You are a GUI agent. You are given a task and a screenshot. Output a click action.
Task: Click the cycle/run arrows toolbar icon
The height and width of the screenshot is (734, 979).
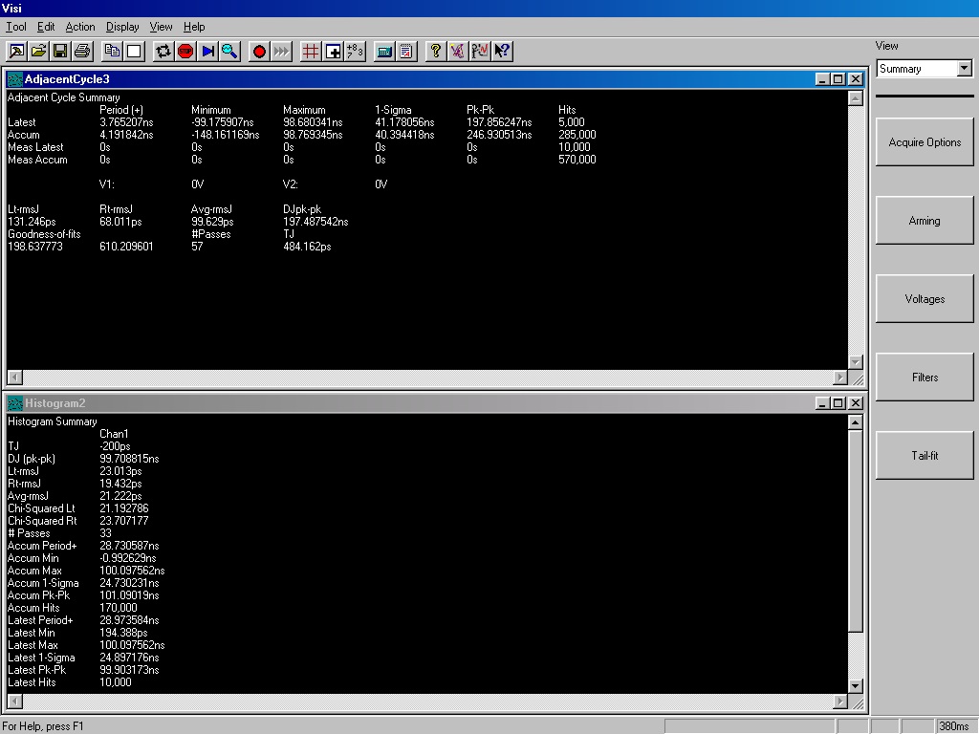(163, 52)
